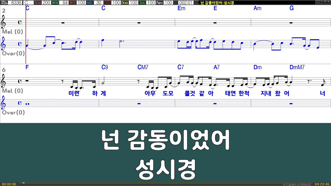Click the CM7 chord symbol

point(143,67)
